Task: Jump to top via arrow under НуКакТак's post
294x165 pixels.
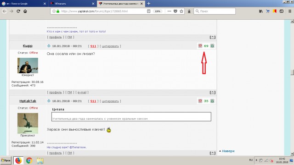Action: click(x=212, y=153)
